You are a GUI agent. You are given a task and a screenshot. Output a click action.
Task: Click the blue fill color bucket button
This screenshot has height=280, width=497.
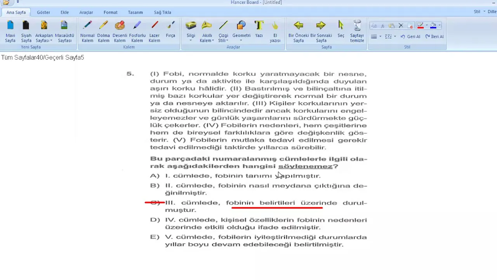point(433,26)
